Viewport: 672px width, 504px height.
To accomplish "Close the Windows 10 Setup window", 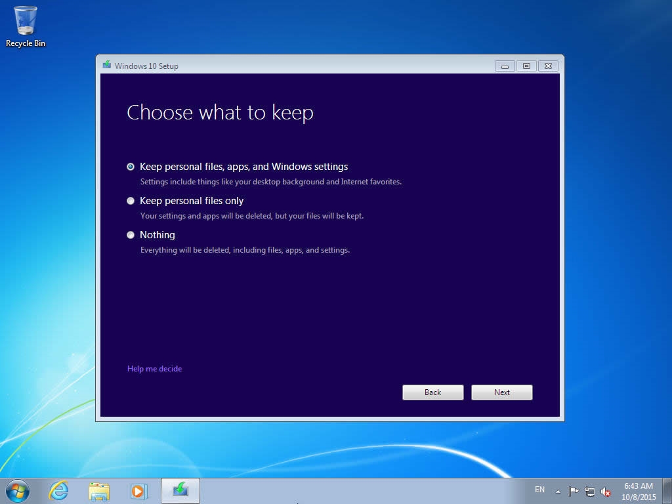I will click(548, 66).
